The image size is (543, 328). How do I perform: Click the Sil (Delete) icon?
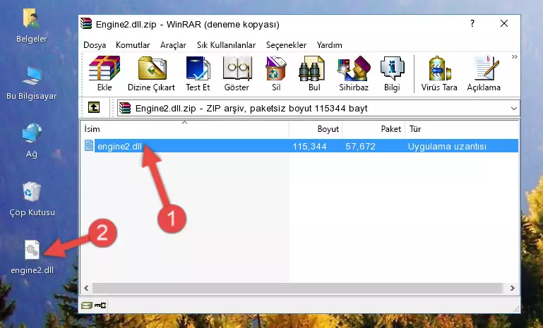tap(276, 73)
